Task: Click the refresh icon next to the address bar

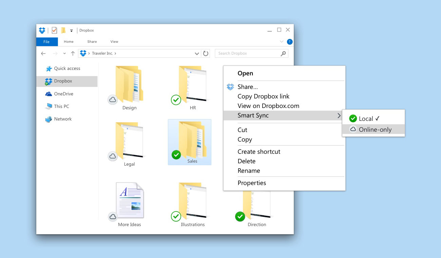Action: [x=206, y=53]
